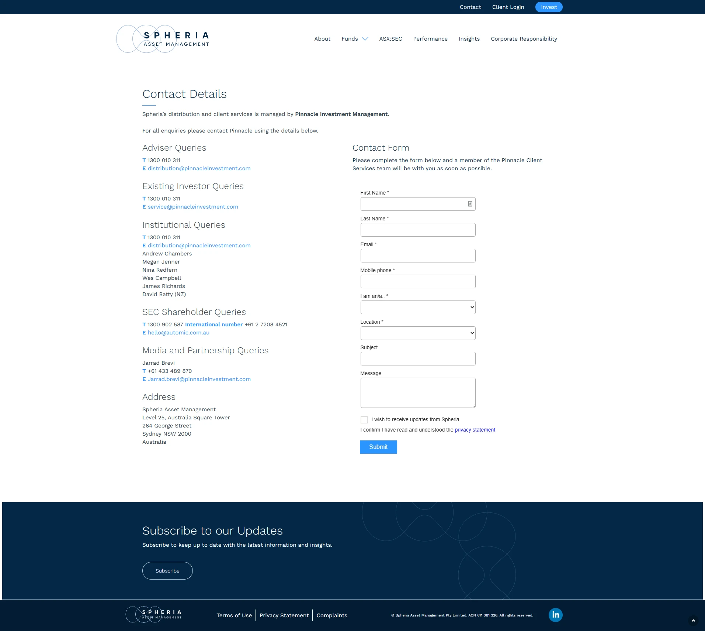
Task: Click the autofill icon in First Name field
Action: click(470, 204)
